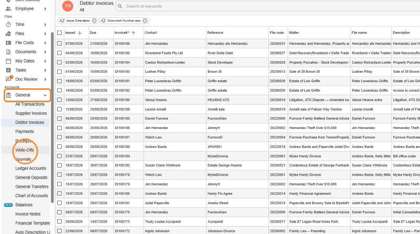The image size is (420, 234).
Task: Expand the Employee menu chevron
Action: (45, 9)
